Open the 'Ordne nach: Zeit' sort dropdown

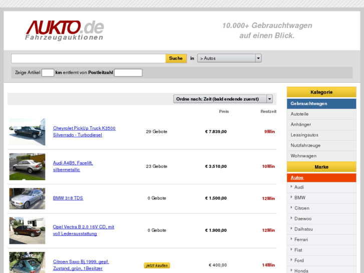(223, 99)
